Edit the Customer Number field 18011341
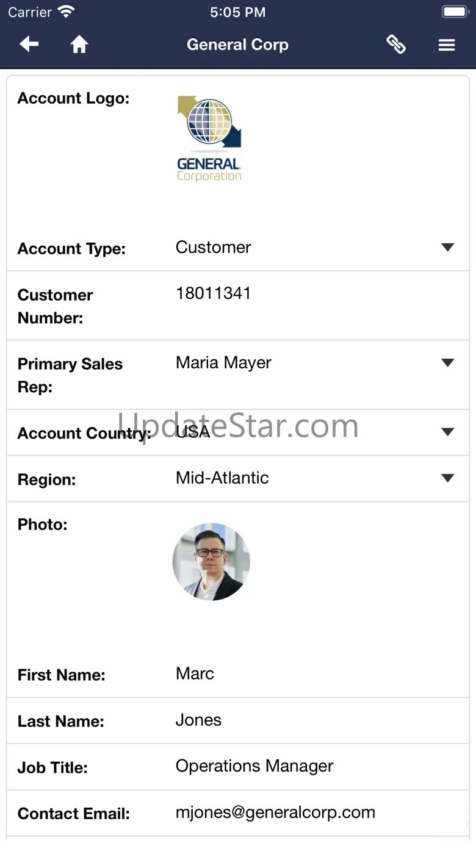 point(214,293)
